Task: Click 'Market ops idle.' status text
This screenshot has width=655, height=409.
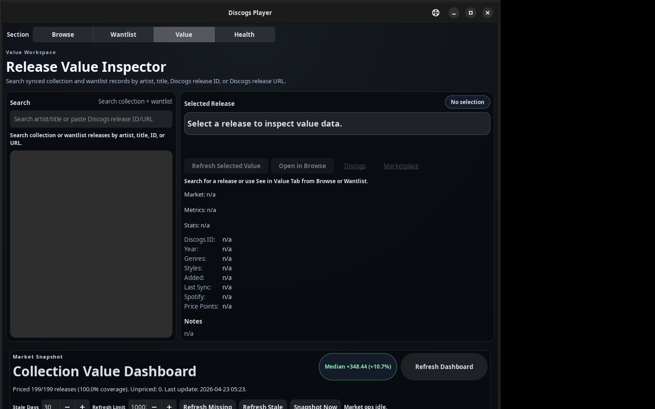Action: click(x=366, y=407)
